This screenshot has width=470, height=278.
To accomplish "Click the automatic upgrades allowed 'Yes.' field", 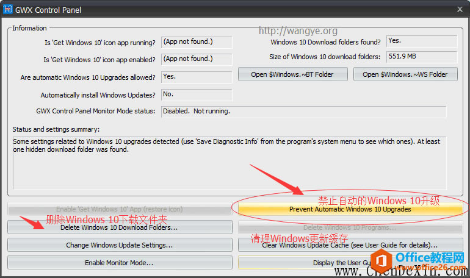I will point(197,77).
